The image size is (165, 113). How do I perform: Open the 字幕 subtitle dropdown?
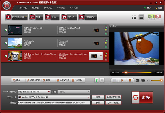coord(74,92)
